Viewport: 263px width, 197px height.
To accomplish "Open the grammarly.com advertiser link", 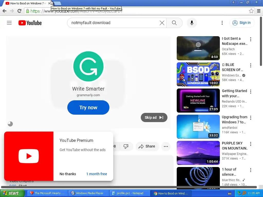I will click(88, 95).
